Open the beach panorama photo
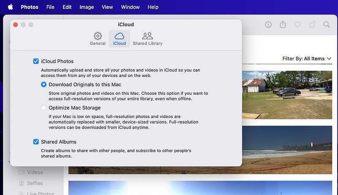The image size is (338, 195). (x=287, y=150)
